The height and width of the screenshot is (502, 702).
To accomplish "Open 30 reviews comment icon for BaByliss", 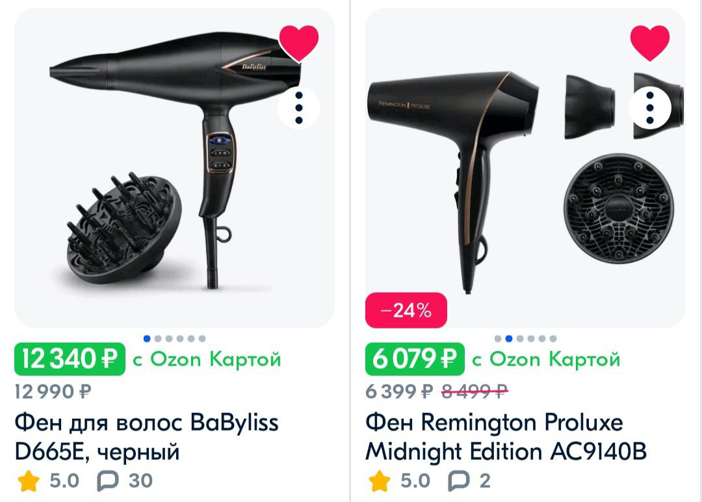I will pos(107,481).
